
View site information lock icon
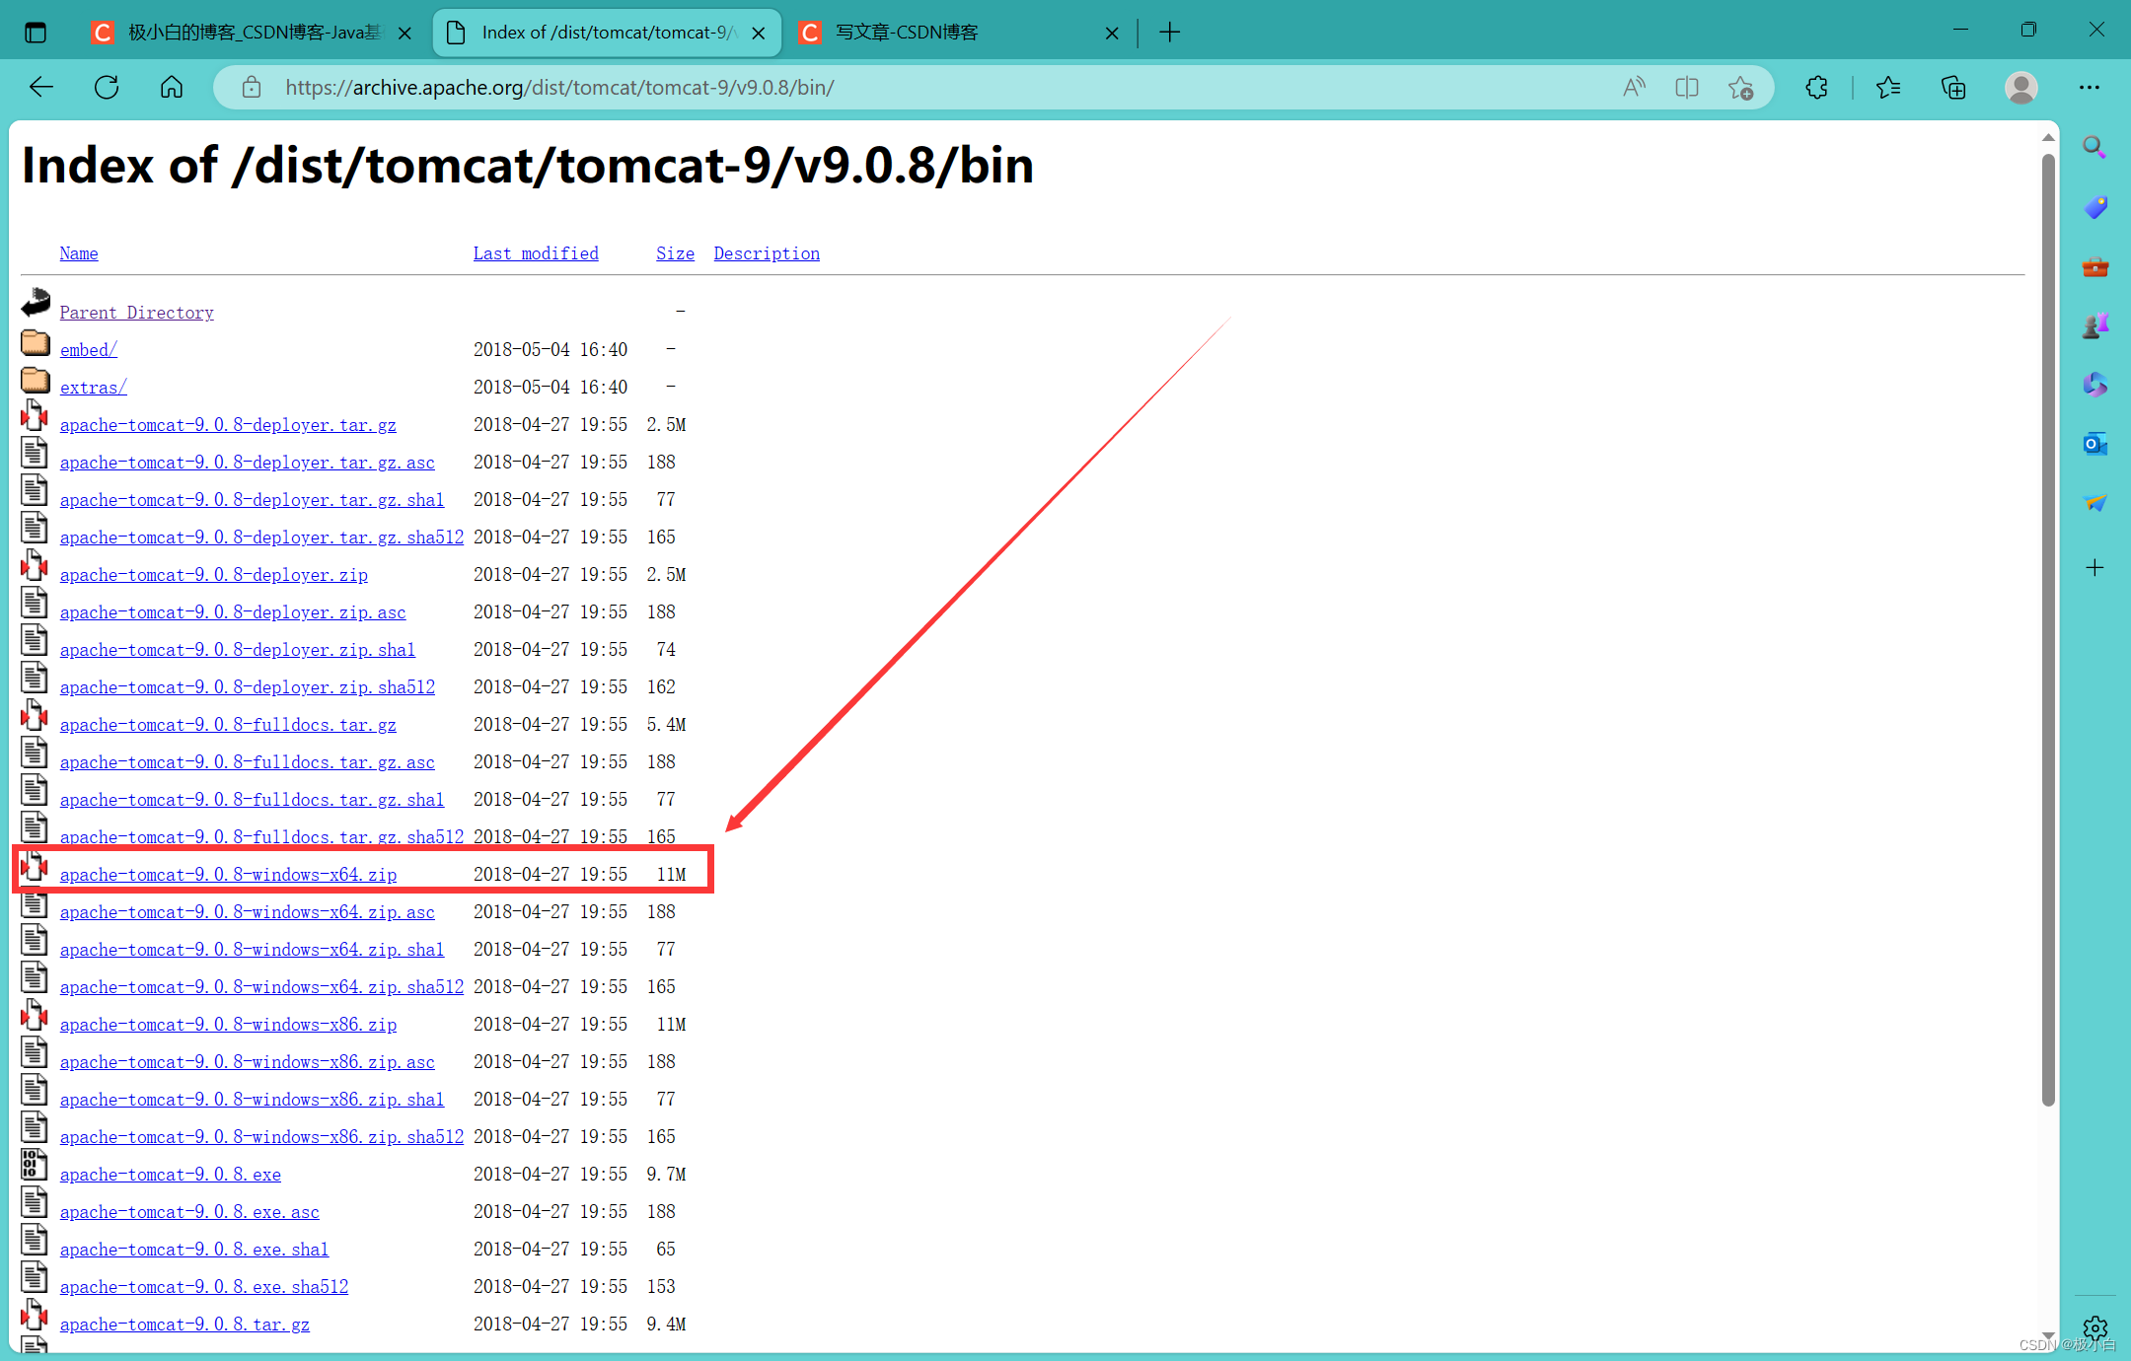click(252, 88)
